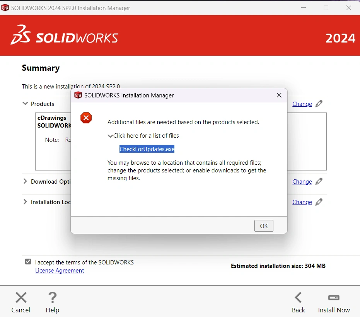Close the SOLIDWORKS Installation Manager dialog

pos(279,95)
